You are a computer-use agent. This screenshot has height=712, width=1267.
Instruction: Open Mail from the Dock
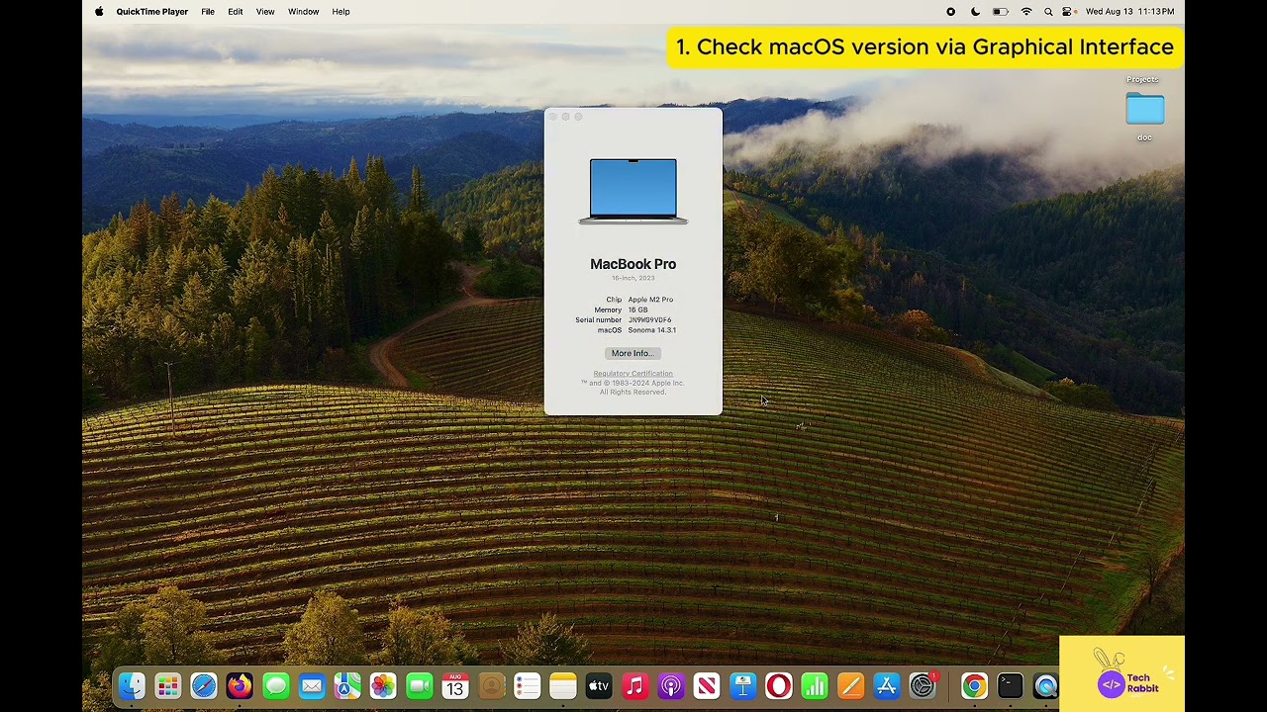[x=312, y=685]
